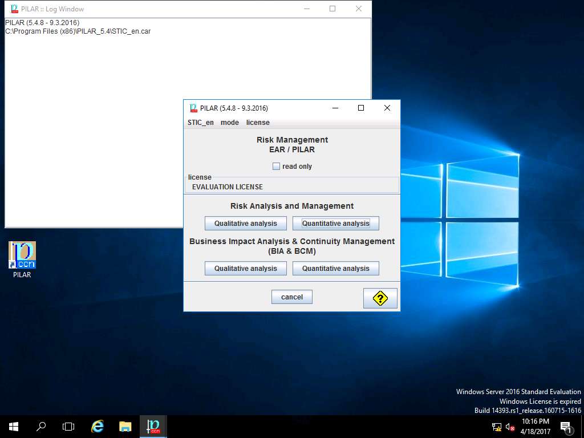Close the PILAR Log Window
The image size is (584, 438).
tap(359, 9)
